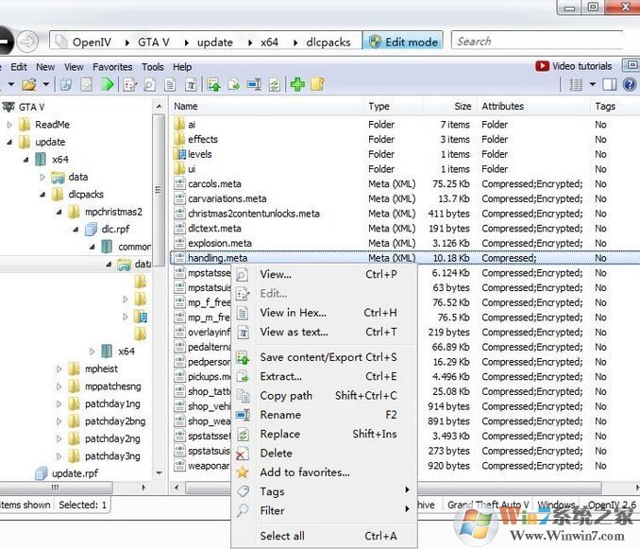
Task: Click the tree panel vertical scrollbar
Action: [159, 189]
